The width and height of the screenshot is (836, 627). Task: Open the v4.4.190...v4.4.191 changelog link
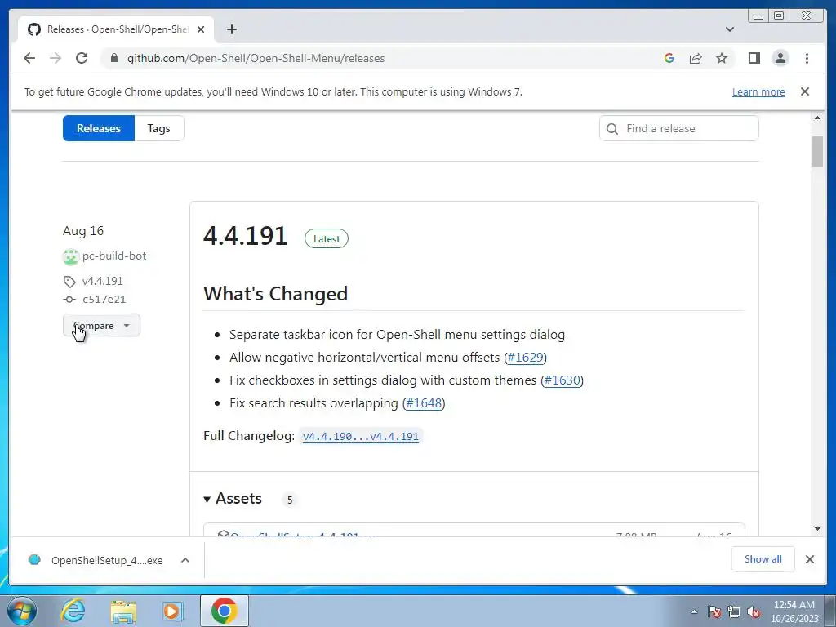pyautogui.click(x=360, y=436)
